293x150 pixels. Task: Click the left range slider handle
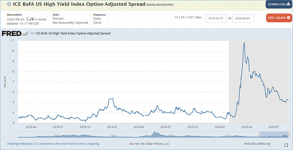coord(260,135)
